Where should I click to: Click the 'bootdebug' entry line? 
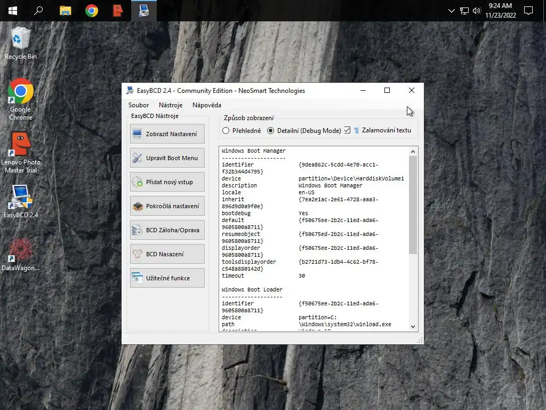(x=264, y=213)
